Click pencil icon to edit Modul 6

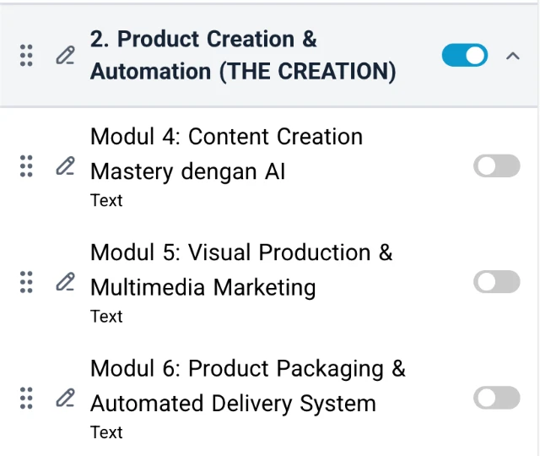[x=65, y=398]
